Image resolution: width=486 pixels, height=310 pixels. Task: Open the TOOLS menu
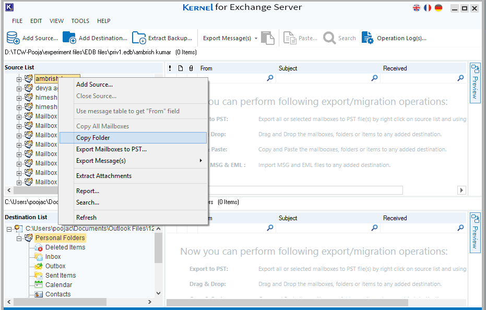click(x=80, y=21)
